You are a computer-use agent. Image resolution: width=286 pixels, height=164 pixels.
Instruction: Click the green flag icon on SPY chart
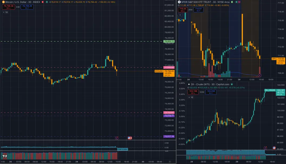coord(232,2)
